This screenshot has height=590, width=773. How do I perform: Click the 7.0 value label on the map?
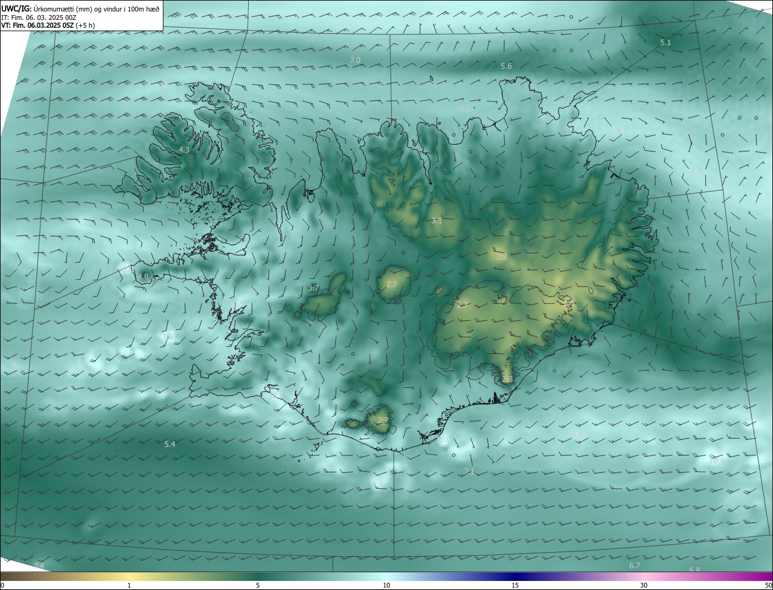click(x=355, y=60)
